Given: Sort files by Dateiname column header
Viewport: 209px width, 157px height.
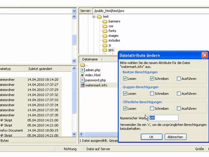Looking at the screenshot, I should (90, 59).
